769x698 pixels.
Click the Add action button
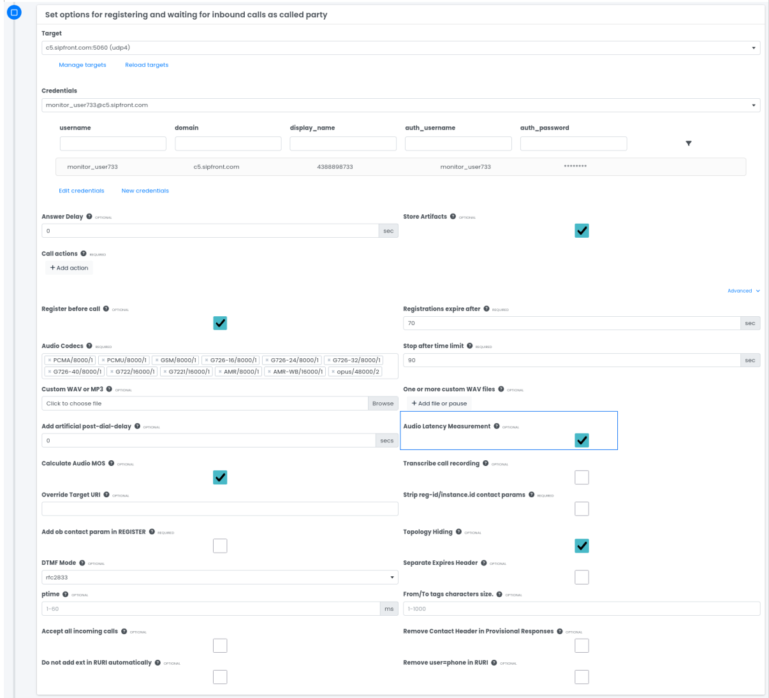(69, 268)
